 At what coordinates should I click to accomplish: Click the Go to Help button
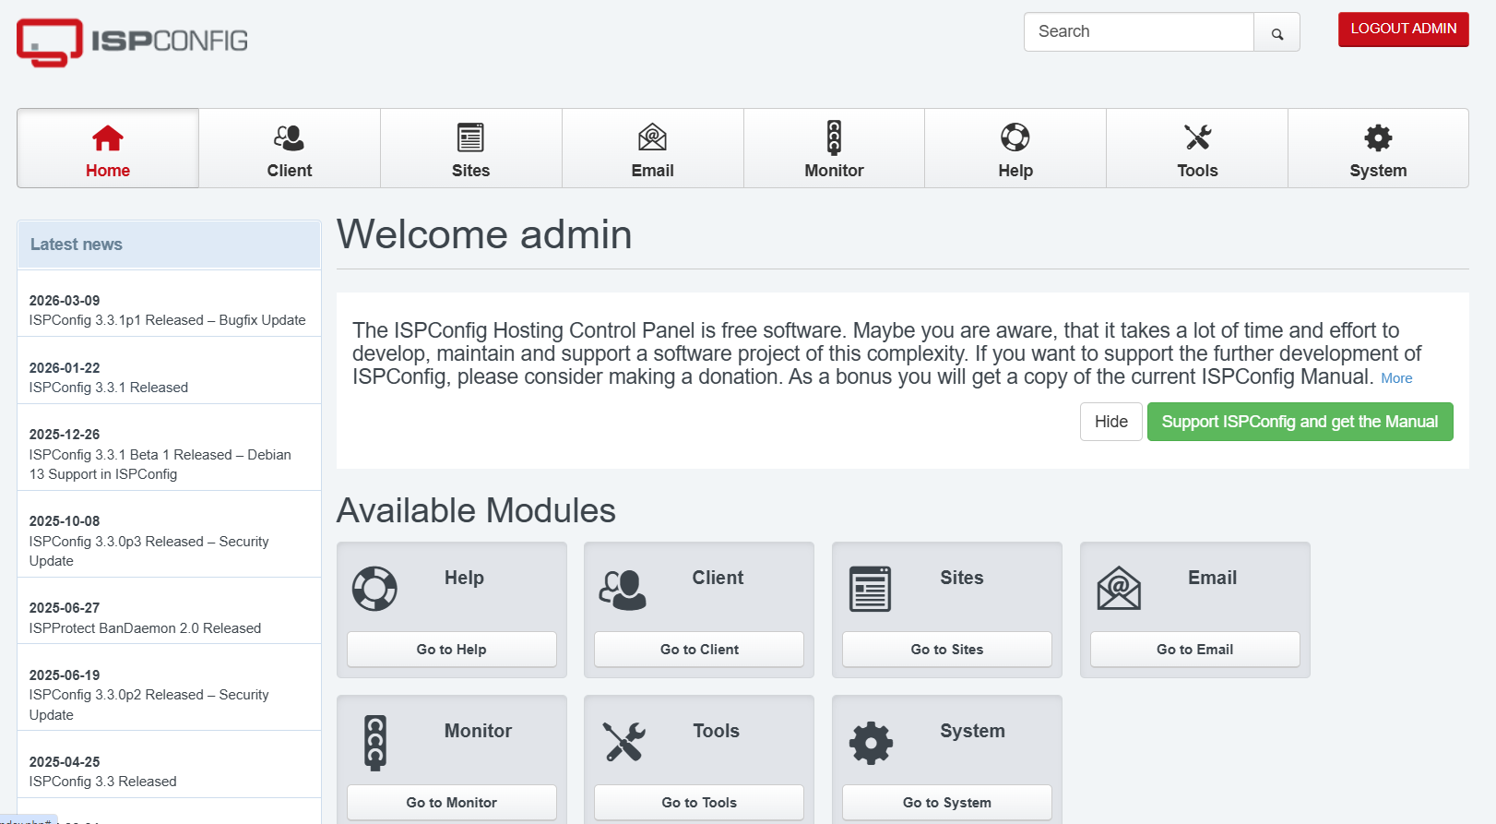[451, 650]
